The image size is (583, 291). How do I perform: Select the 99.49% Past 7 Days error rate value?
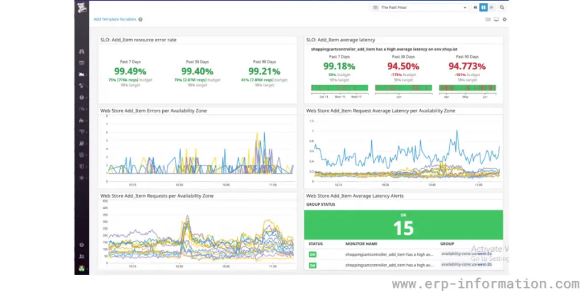click(x=130, y=71)
